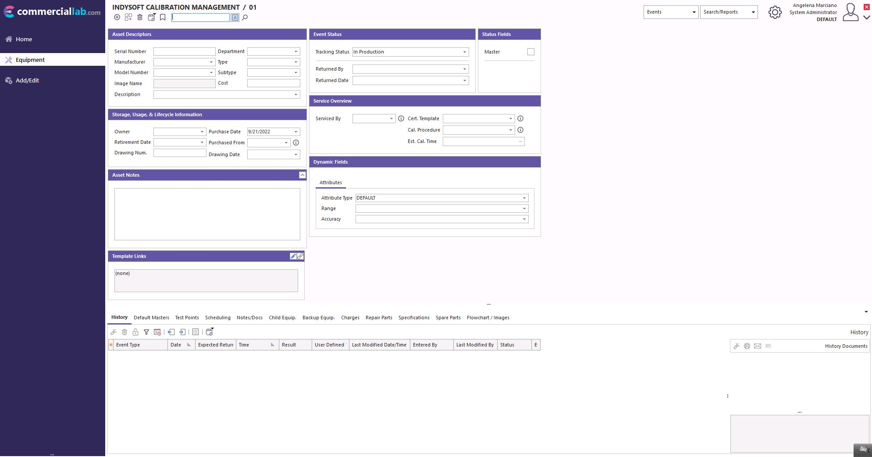
Task: Click the printer icon in History Documents
Action: click(x=747, y=346)
